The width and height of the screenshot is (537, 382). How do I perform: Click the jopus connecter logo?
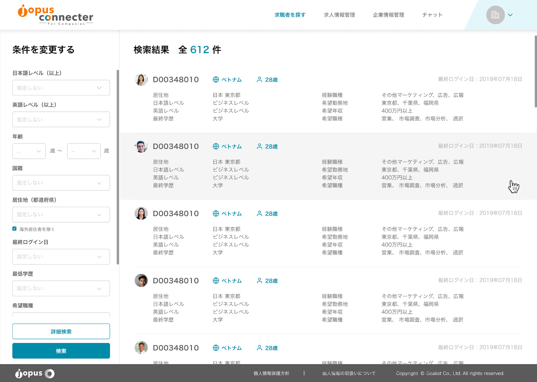click(x=55, y=15)
